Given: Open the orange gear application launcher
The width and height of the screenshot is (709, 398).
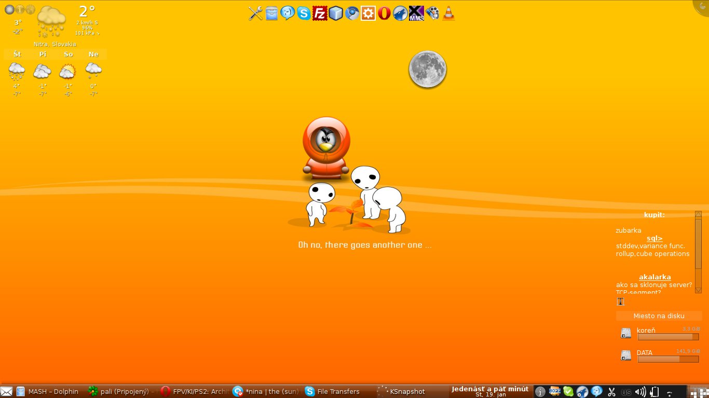Looking at the screenshot, I should [x=368, y=13].
